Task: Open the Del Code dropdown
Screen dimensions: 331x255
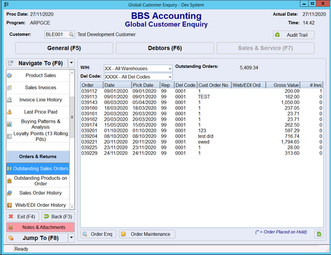Action: [170, 76]
